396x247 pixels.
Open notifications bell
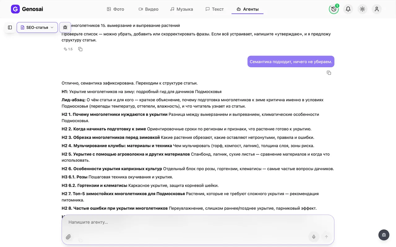[x=348, y=9]
